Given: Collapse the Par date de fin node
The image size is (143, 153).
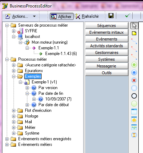Looking at the screenshot, I should [27, 93].
